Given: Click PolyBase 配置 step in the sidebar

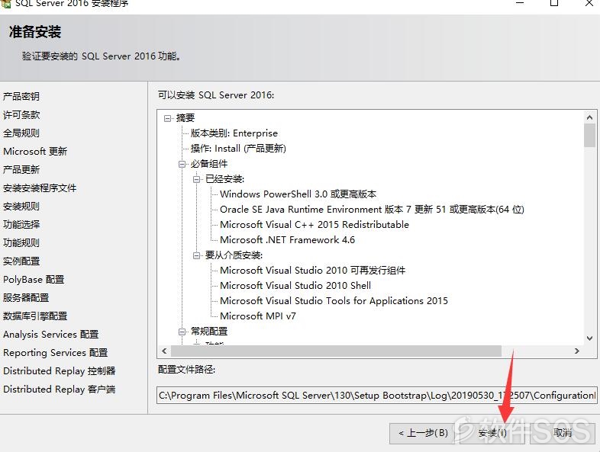Looking at the screenshot, I should (x=34, y=279).
